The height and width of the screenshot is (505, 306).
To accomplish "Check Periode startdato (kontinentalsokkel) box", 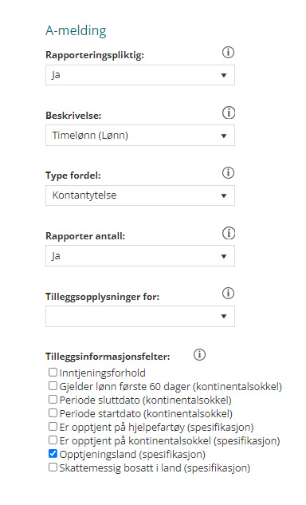I will (x=53, y=413).
